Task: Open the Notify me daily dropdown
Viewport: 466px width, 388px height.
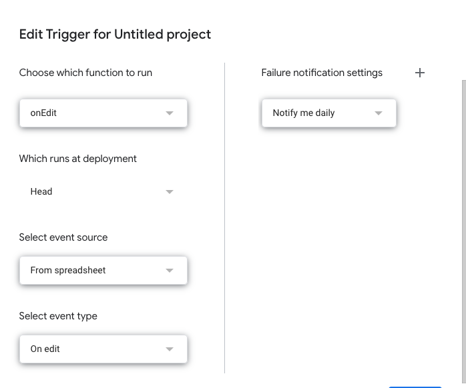Action: 329,113
